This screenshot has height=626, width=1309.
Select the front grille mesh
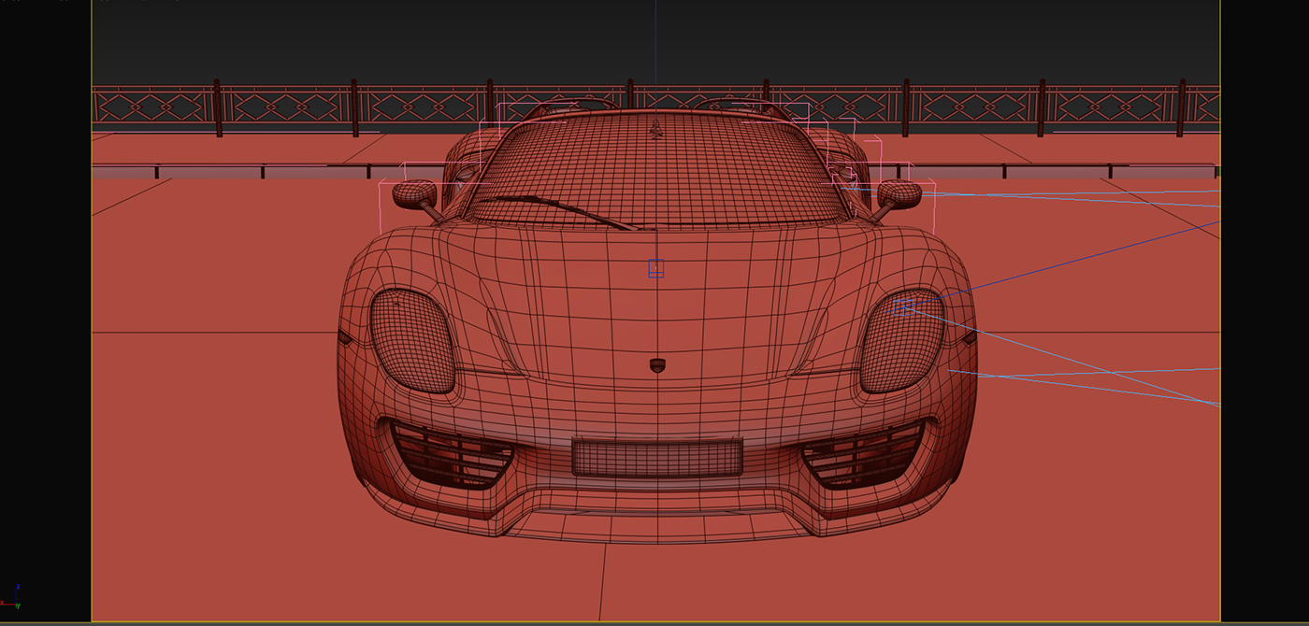(654, 455)
